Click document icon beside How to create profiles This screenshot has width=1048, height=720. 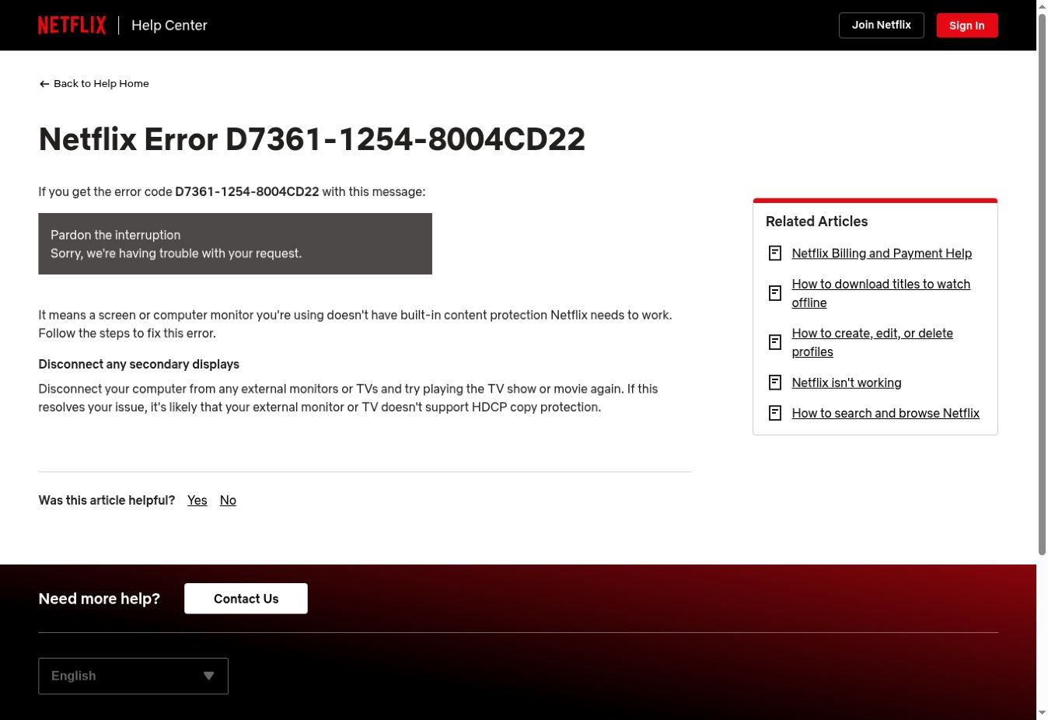point(775,342)
